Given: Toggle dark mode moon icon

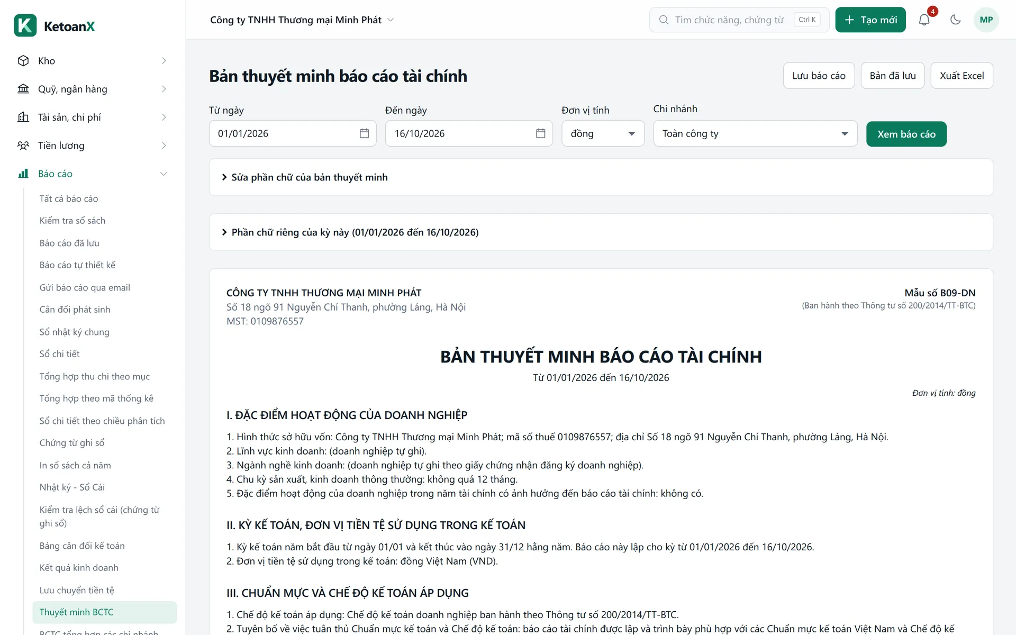Looking at the screenshot, I should tap(955, 20).
